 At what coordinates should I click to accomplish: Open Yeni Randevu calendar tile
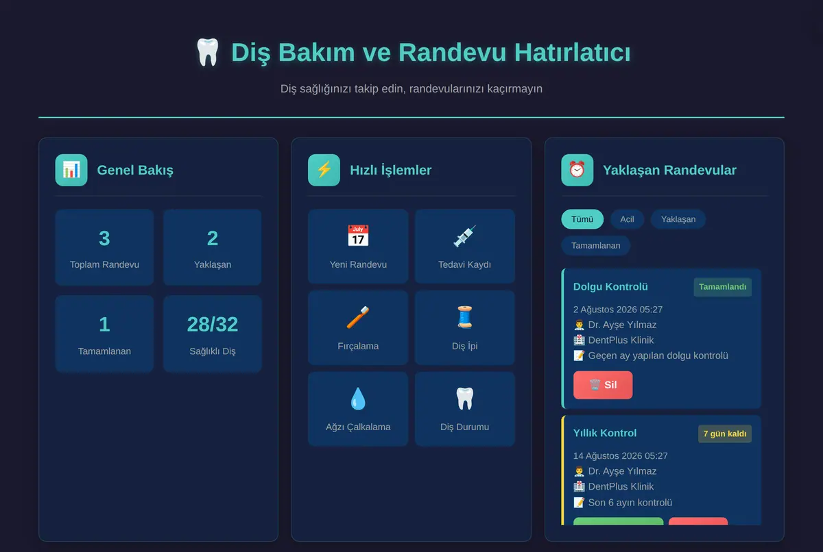(358, 247)
